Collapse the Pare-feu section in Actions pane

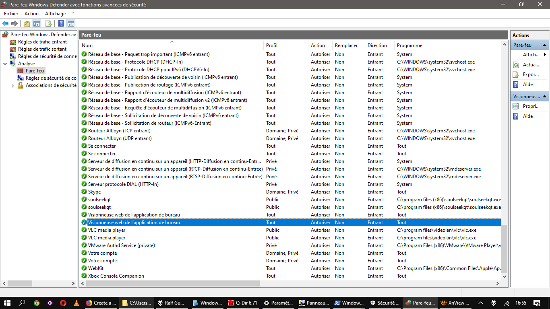[544, 45]
